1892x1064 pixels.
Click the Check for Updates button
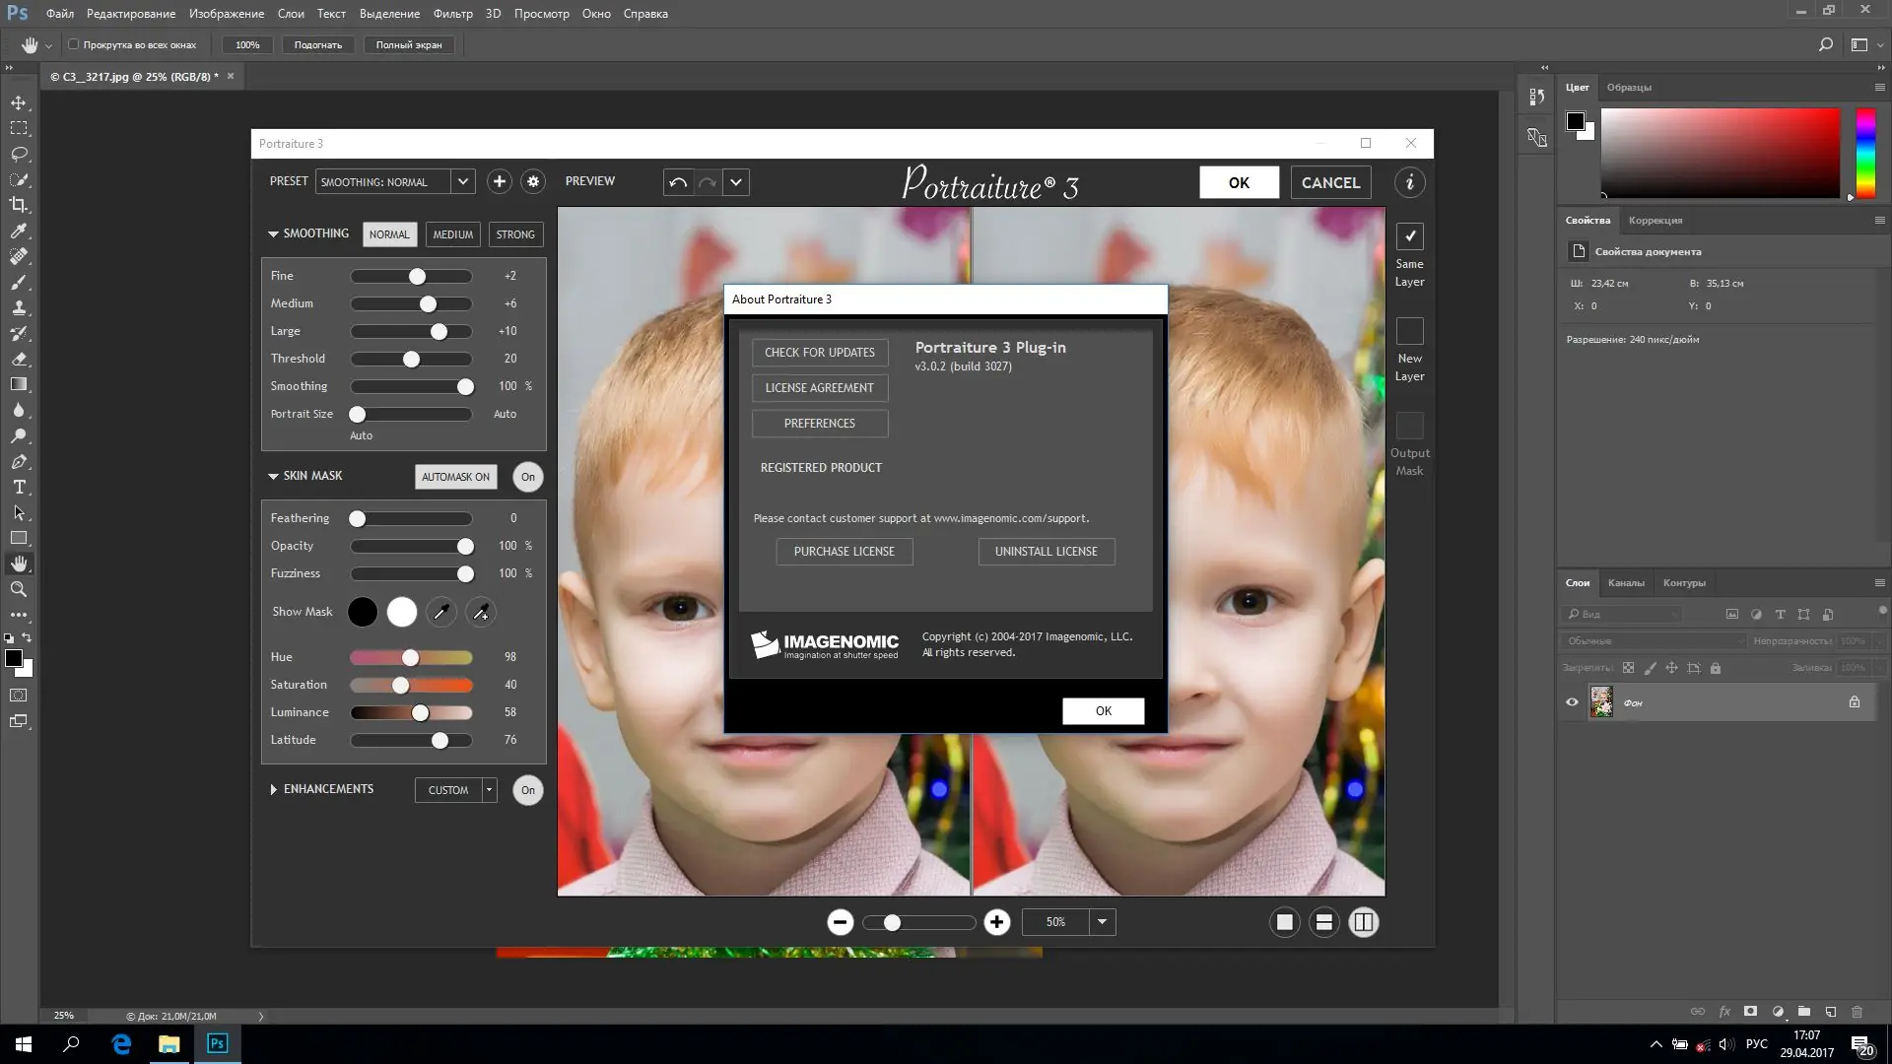(x=819, y=353)
